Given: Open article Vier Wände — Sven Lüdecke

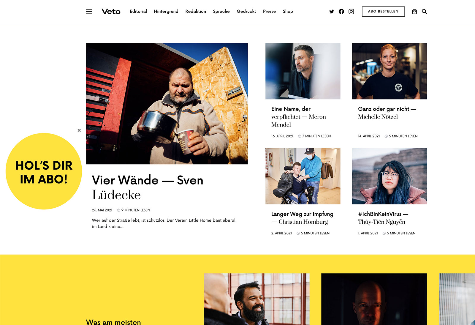Looking at the screenshot, I should pyautogui.click(x=148, y=187).
